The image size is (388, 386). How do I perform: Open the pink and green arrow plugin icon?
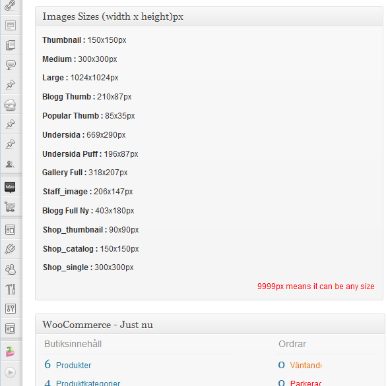point(11,352)
